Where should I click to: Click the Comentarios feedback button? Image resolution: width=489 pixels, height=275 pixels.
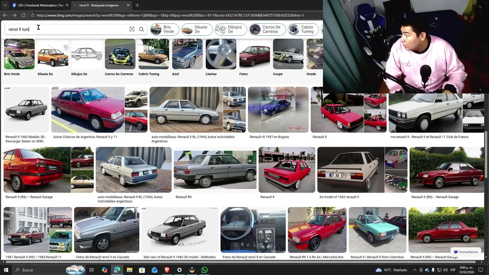465,252
